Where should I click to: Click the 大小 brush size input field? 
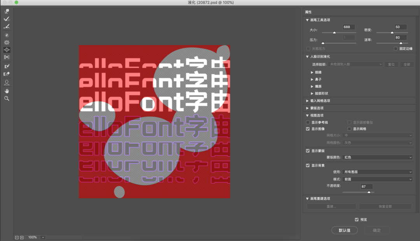pos(349,27)
